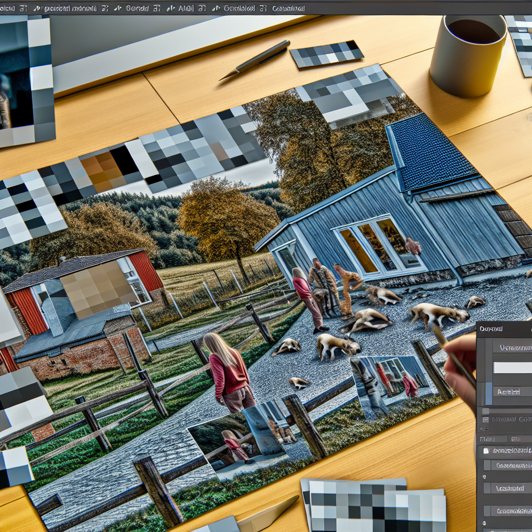
Task: Toggle the second small checkbox in panel's middle section
Action: [x=485, y=419]
